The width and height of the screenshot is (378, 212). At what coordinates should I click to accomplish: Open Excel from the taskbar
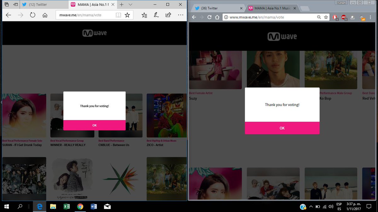pos(66,206)
